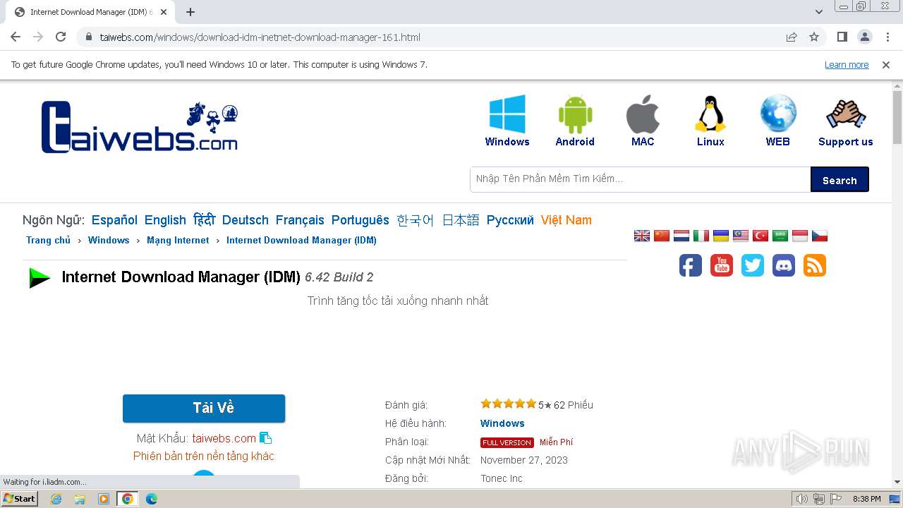Click the Search button
This screenshot has height=508, width=903.
[840, 179]
